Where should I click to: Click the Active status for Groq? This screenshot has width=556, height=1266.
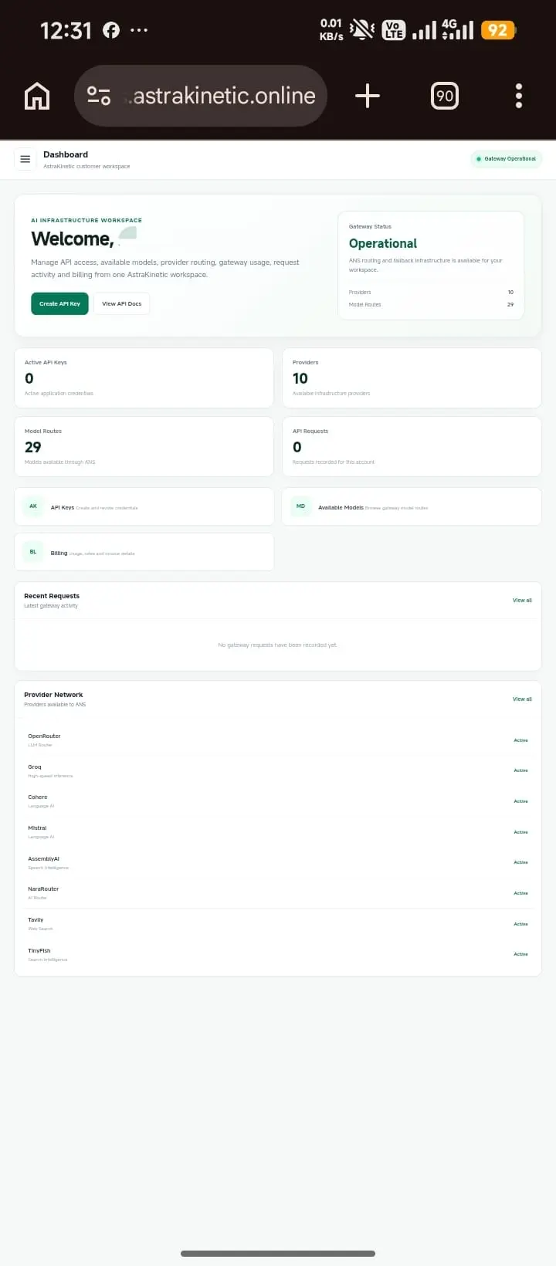[521, 770]
